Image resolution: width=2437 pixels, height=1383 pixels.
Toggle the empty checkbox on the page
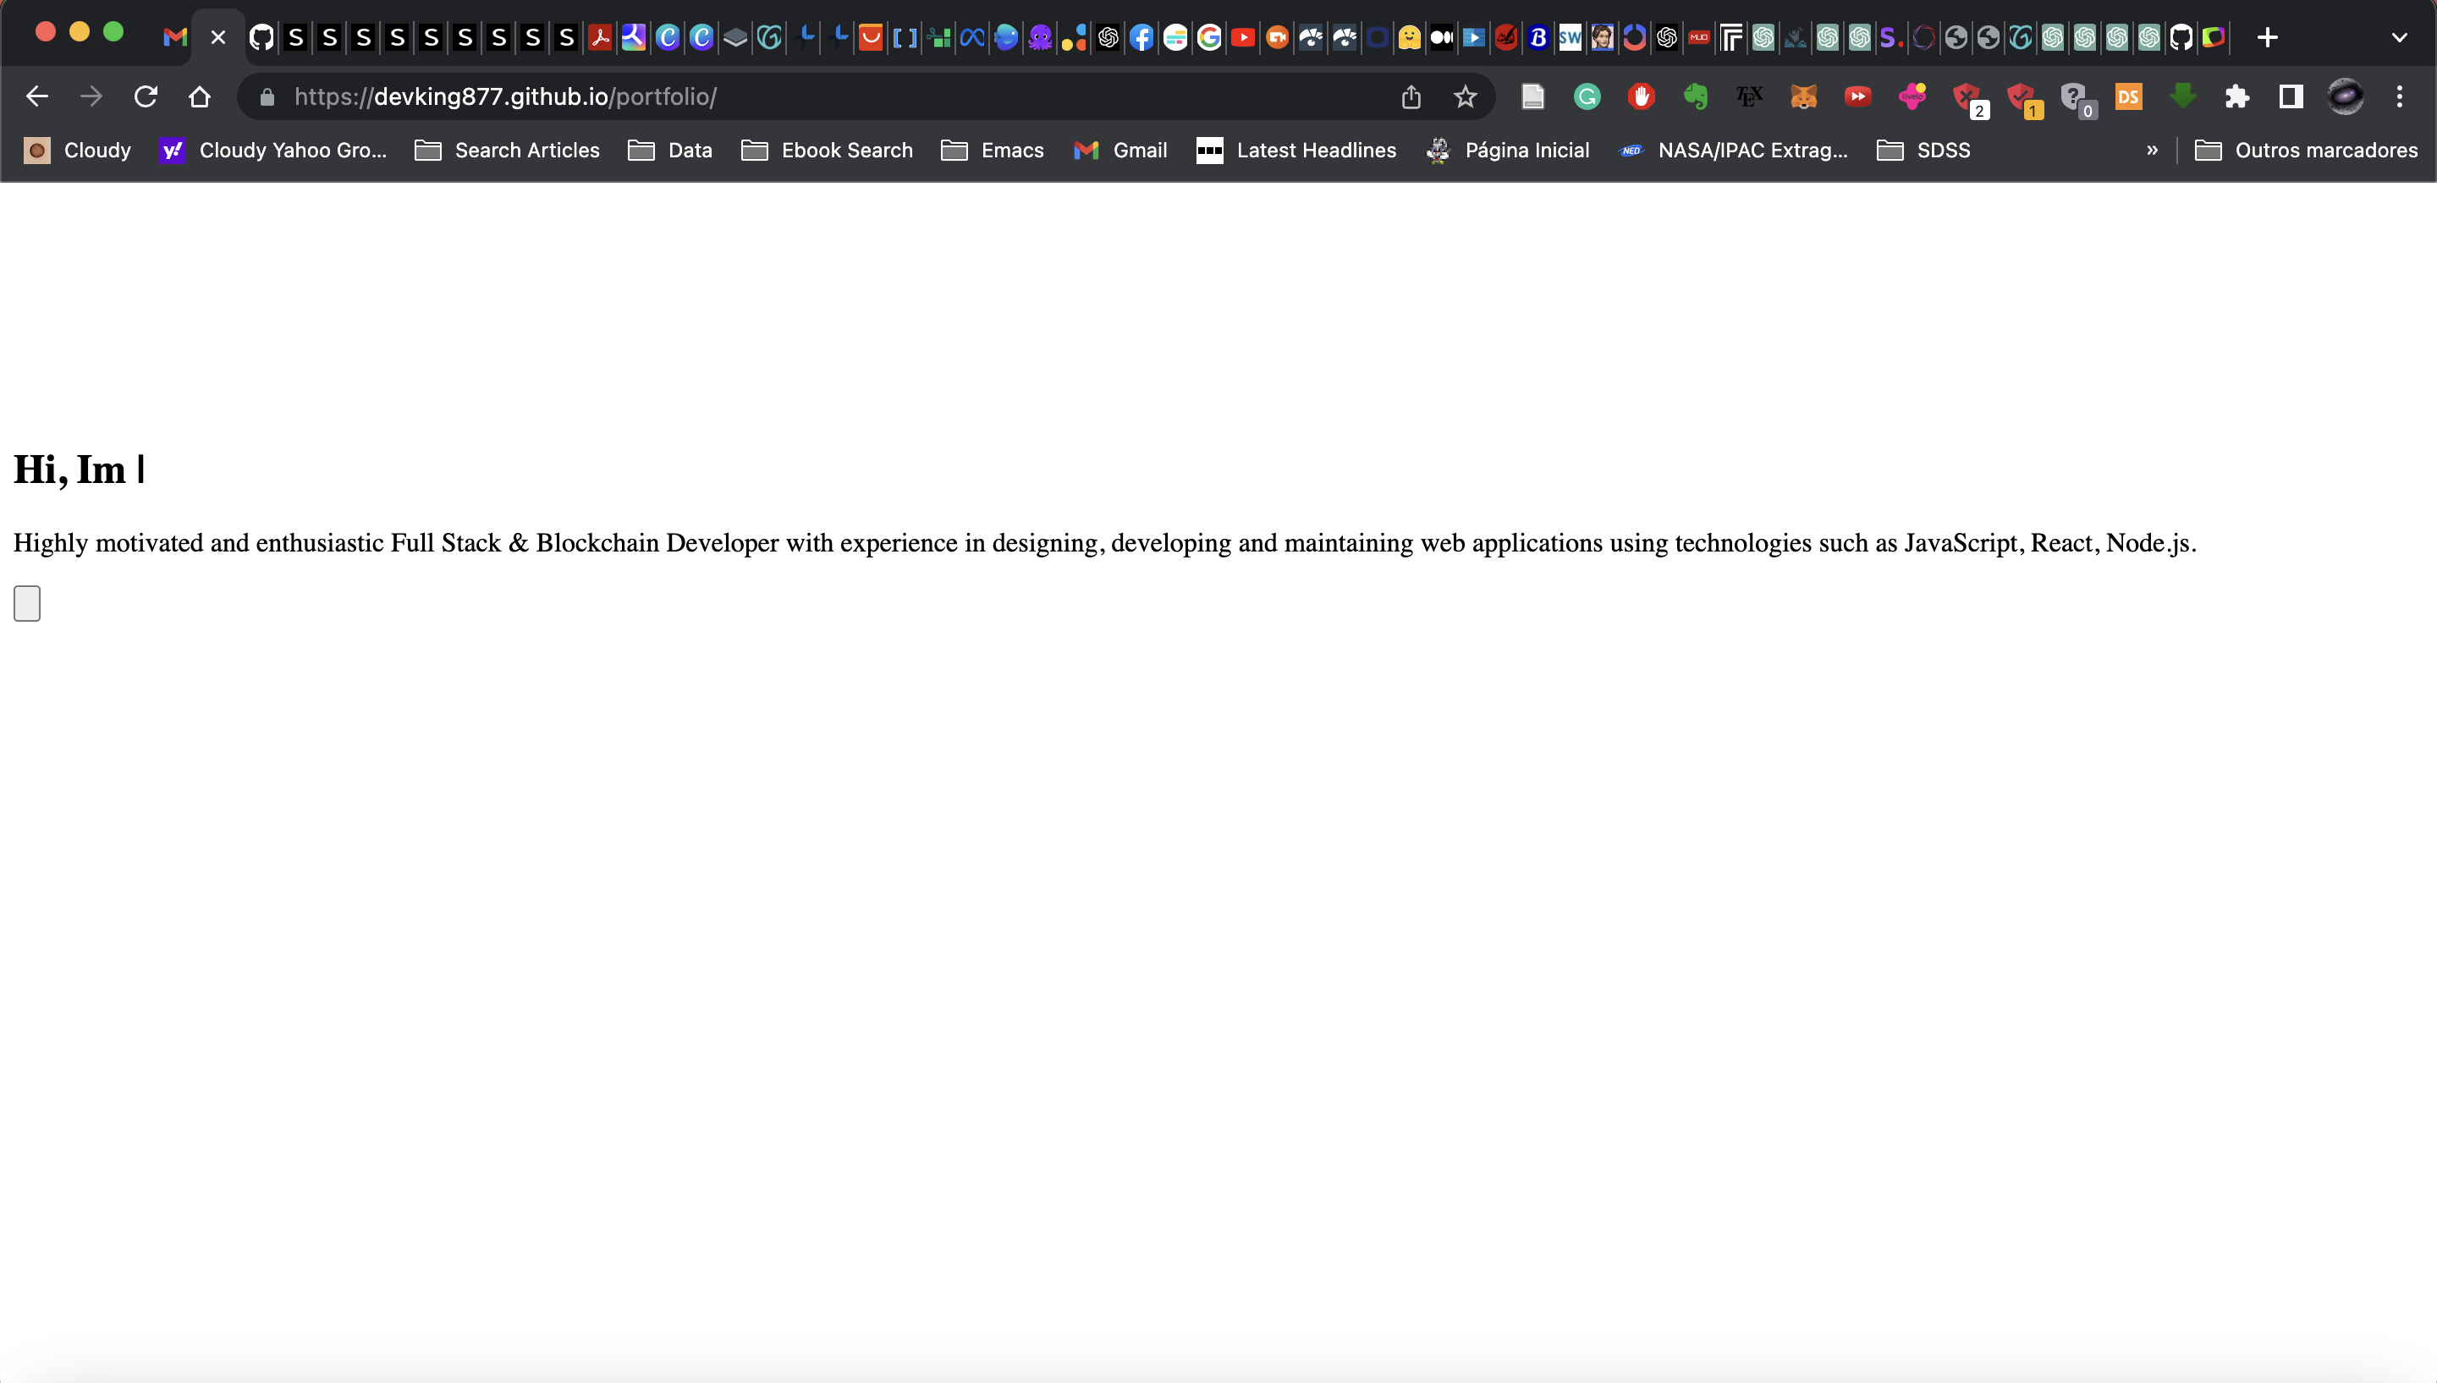26,603
